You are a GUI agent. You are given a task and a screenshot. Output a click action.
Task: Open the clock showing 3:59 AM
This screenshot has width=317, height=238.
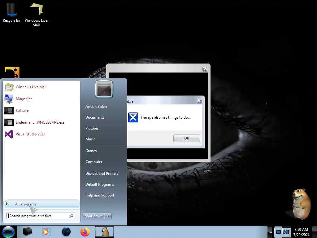(x=301, y=232)
